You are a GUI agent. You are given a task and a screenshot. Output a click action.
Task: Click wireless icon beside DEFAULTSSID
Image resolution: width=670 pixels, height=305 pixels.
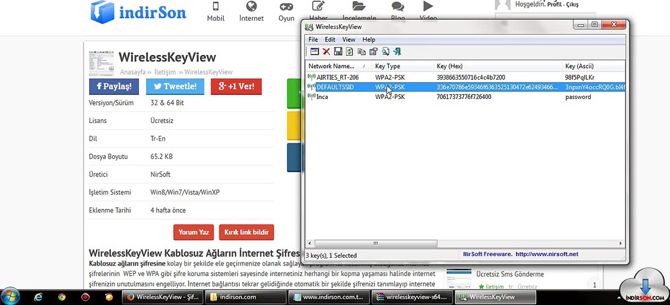tap(312, 87)
